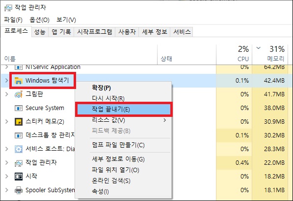Select the 그림판 process name
Image resolution: width=293 pixels, height=201 pixels.
coord(34,94)
